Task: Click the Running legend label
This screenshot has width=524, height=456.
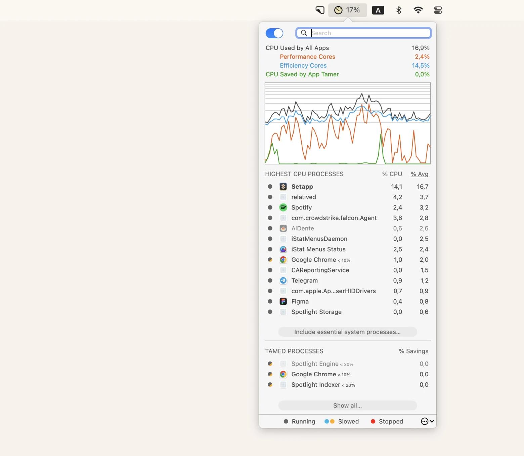Action: pos(303,421)
